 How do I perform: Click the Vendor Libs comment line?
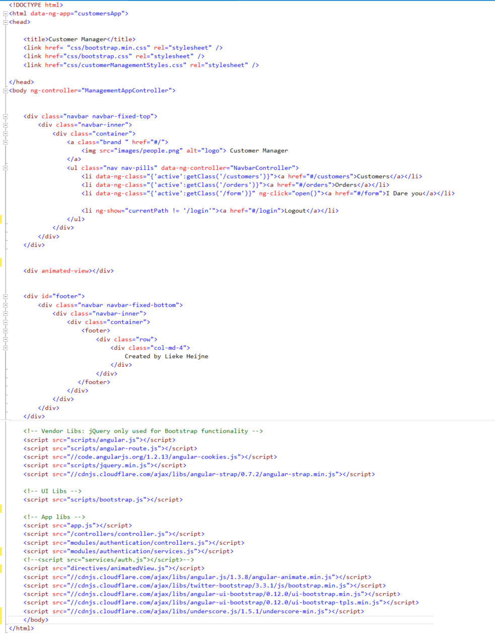click(143, 431)
